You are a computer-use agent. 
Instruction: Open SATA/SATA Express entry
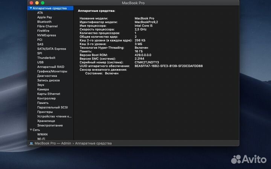[52, 48]
